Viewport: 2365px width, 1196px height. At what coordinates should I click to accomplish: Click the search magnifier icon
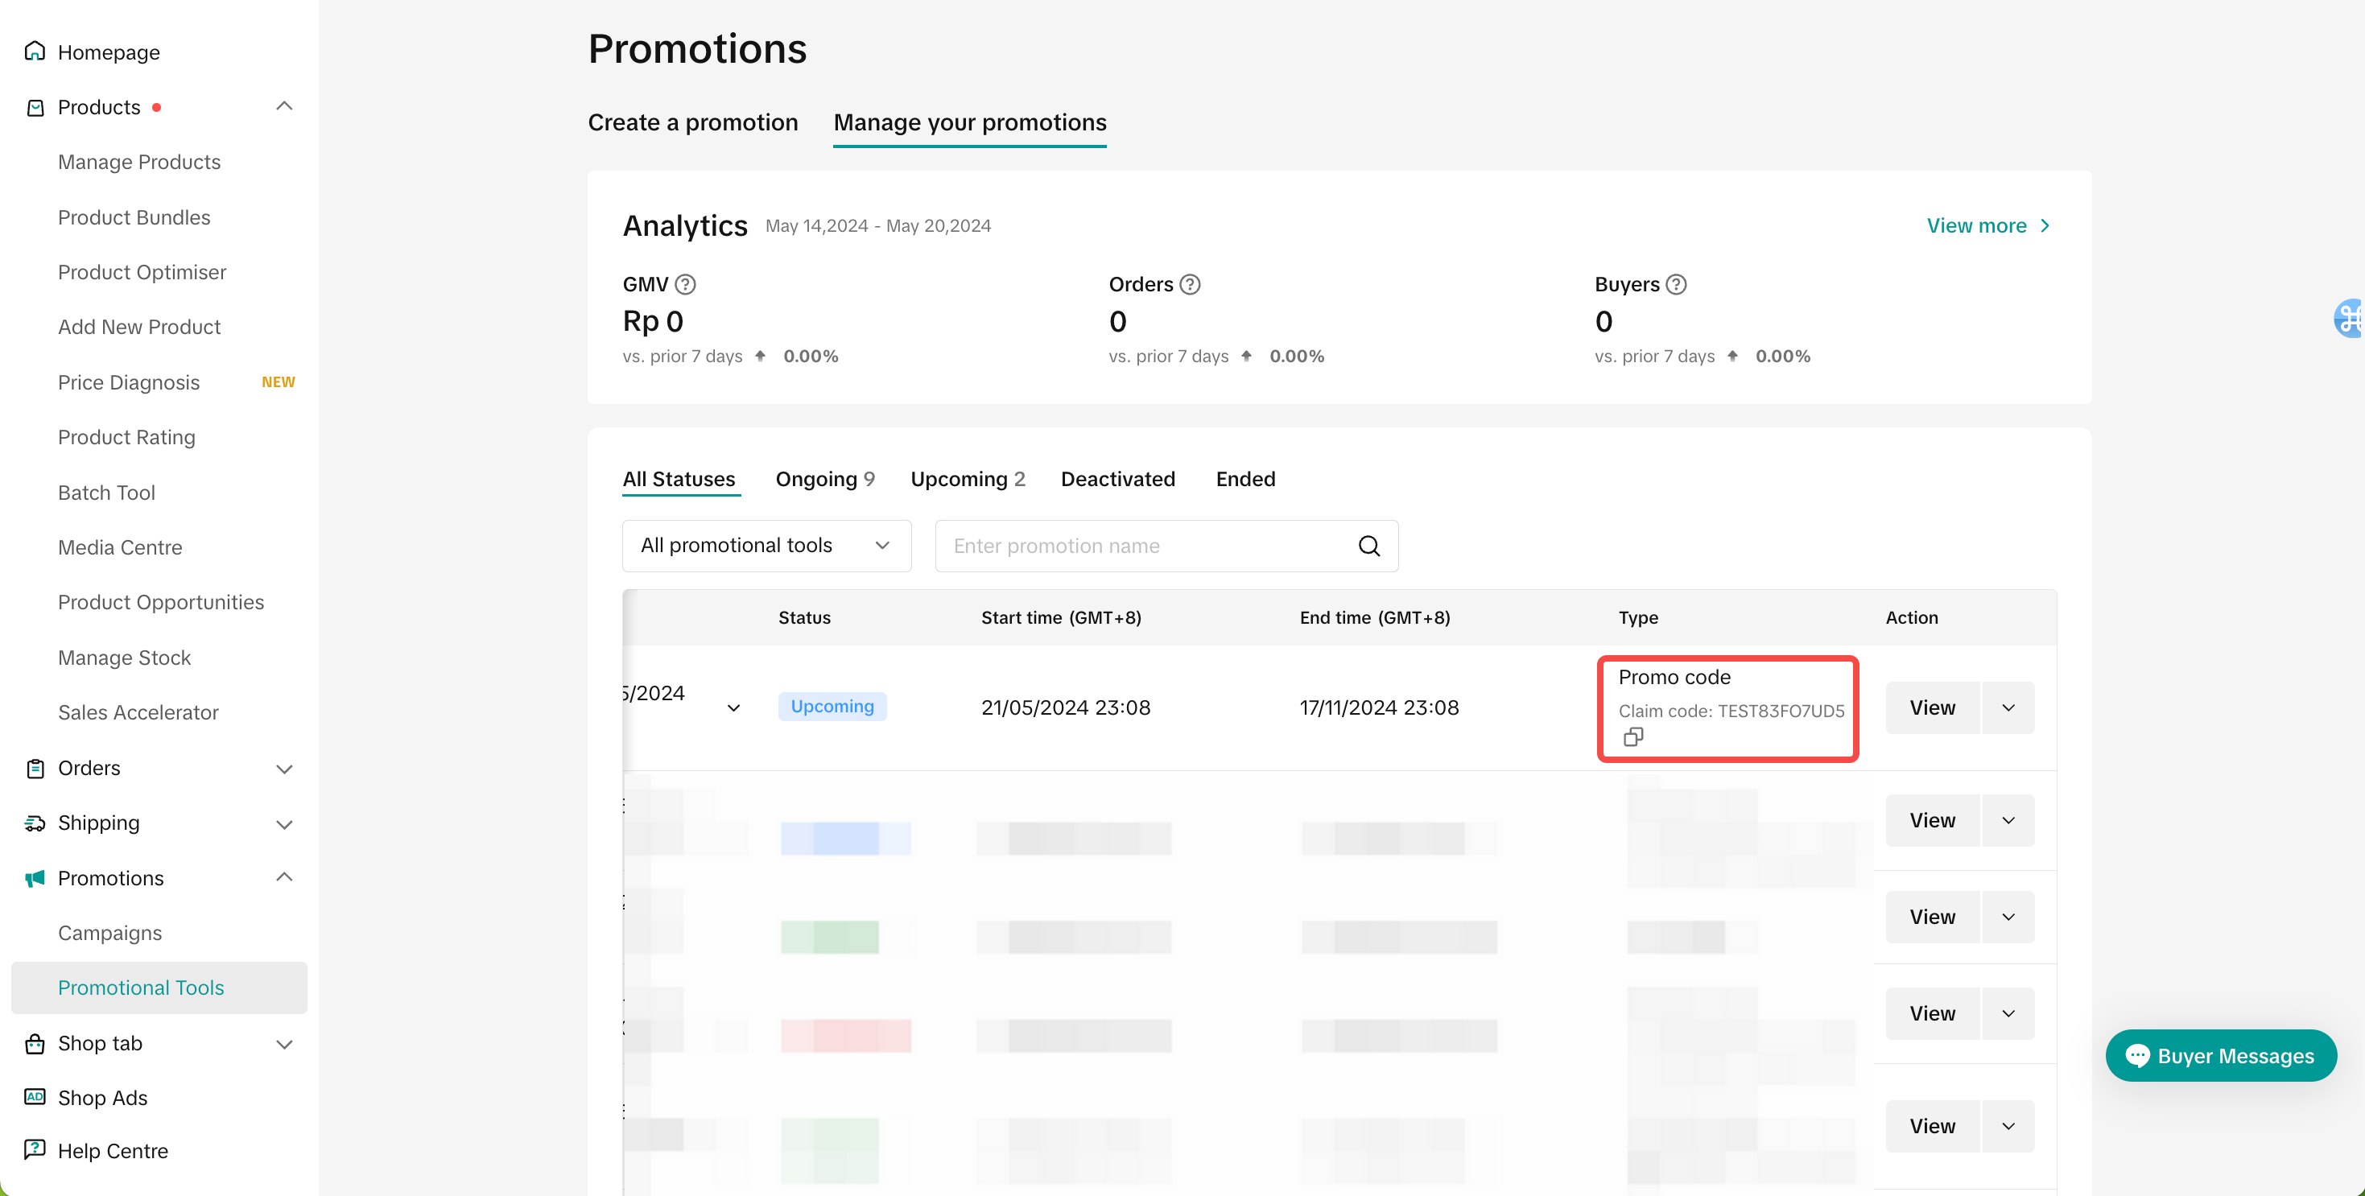coord(1368,546)
